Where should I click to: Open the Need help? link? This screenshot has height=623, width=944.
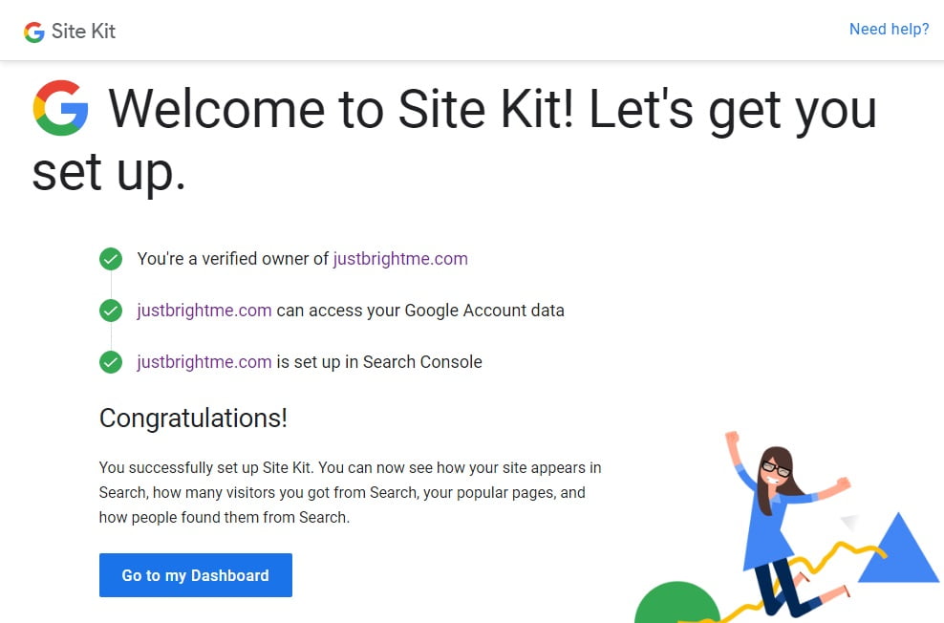(x=889, y=29)
